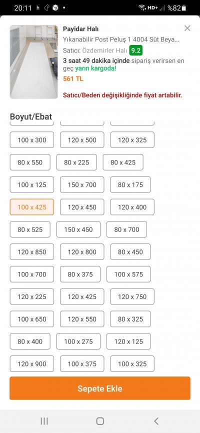The image size is (200, 433).
Task: Select the 120 x 750 size option
Action: [x=132, y=296]
